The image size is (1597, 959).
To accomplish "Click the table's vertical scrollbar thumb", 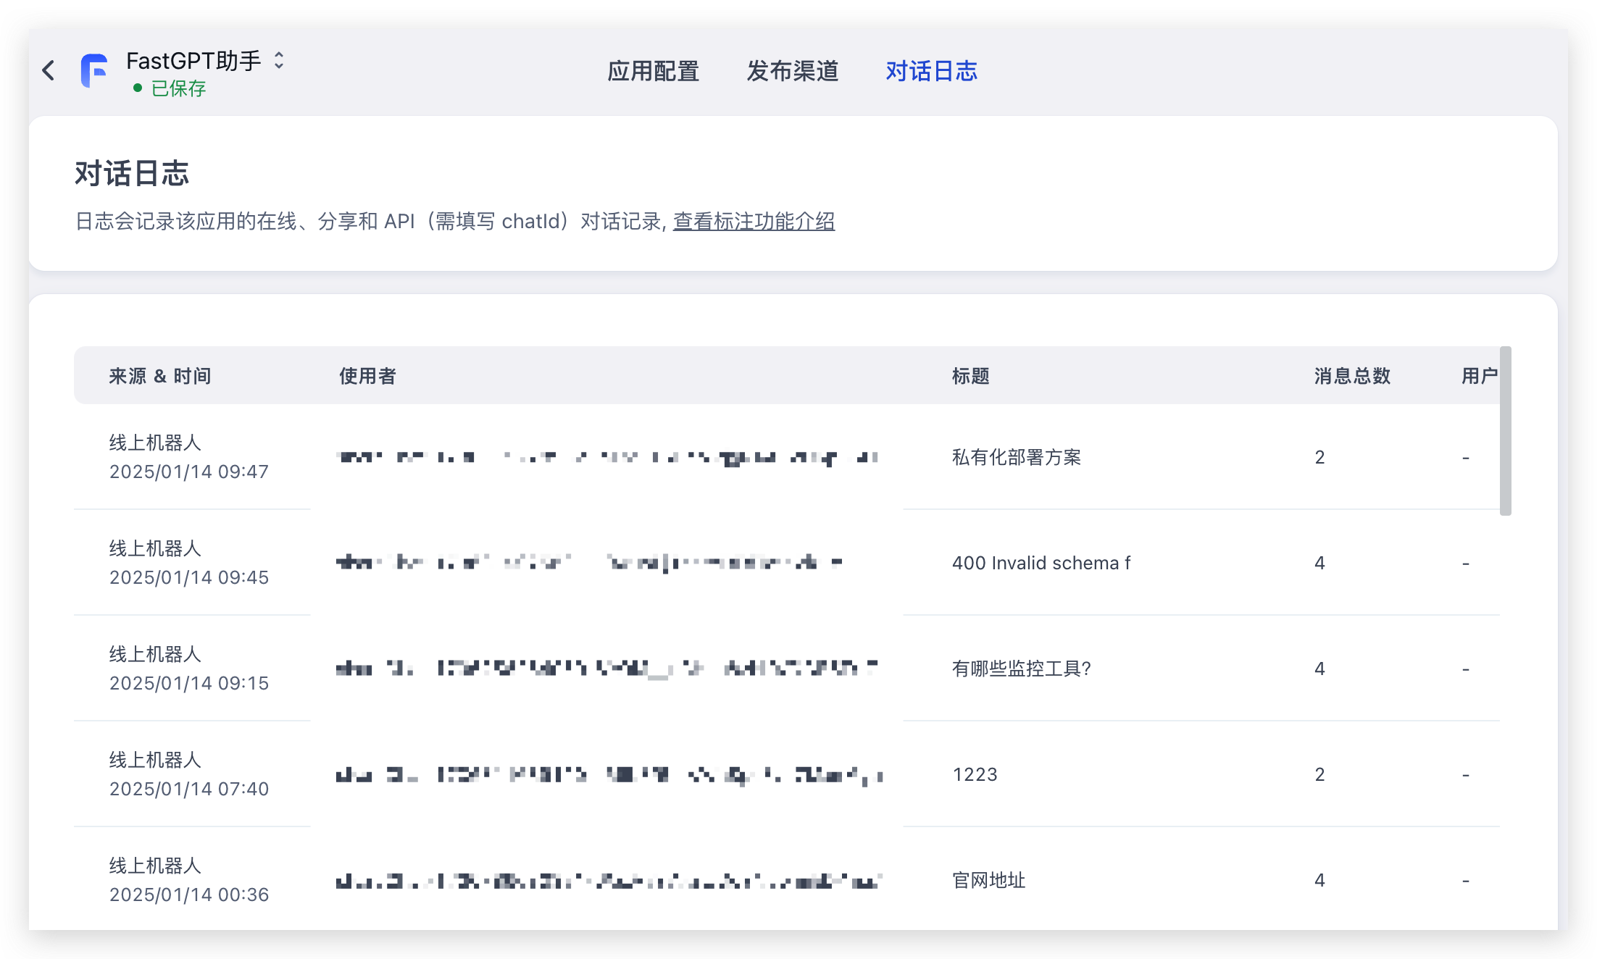I will point(1505,431).
